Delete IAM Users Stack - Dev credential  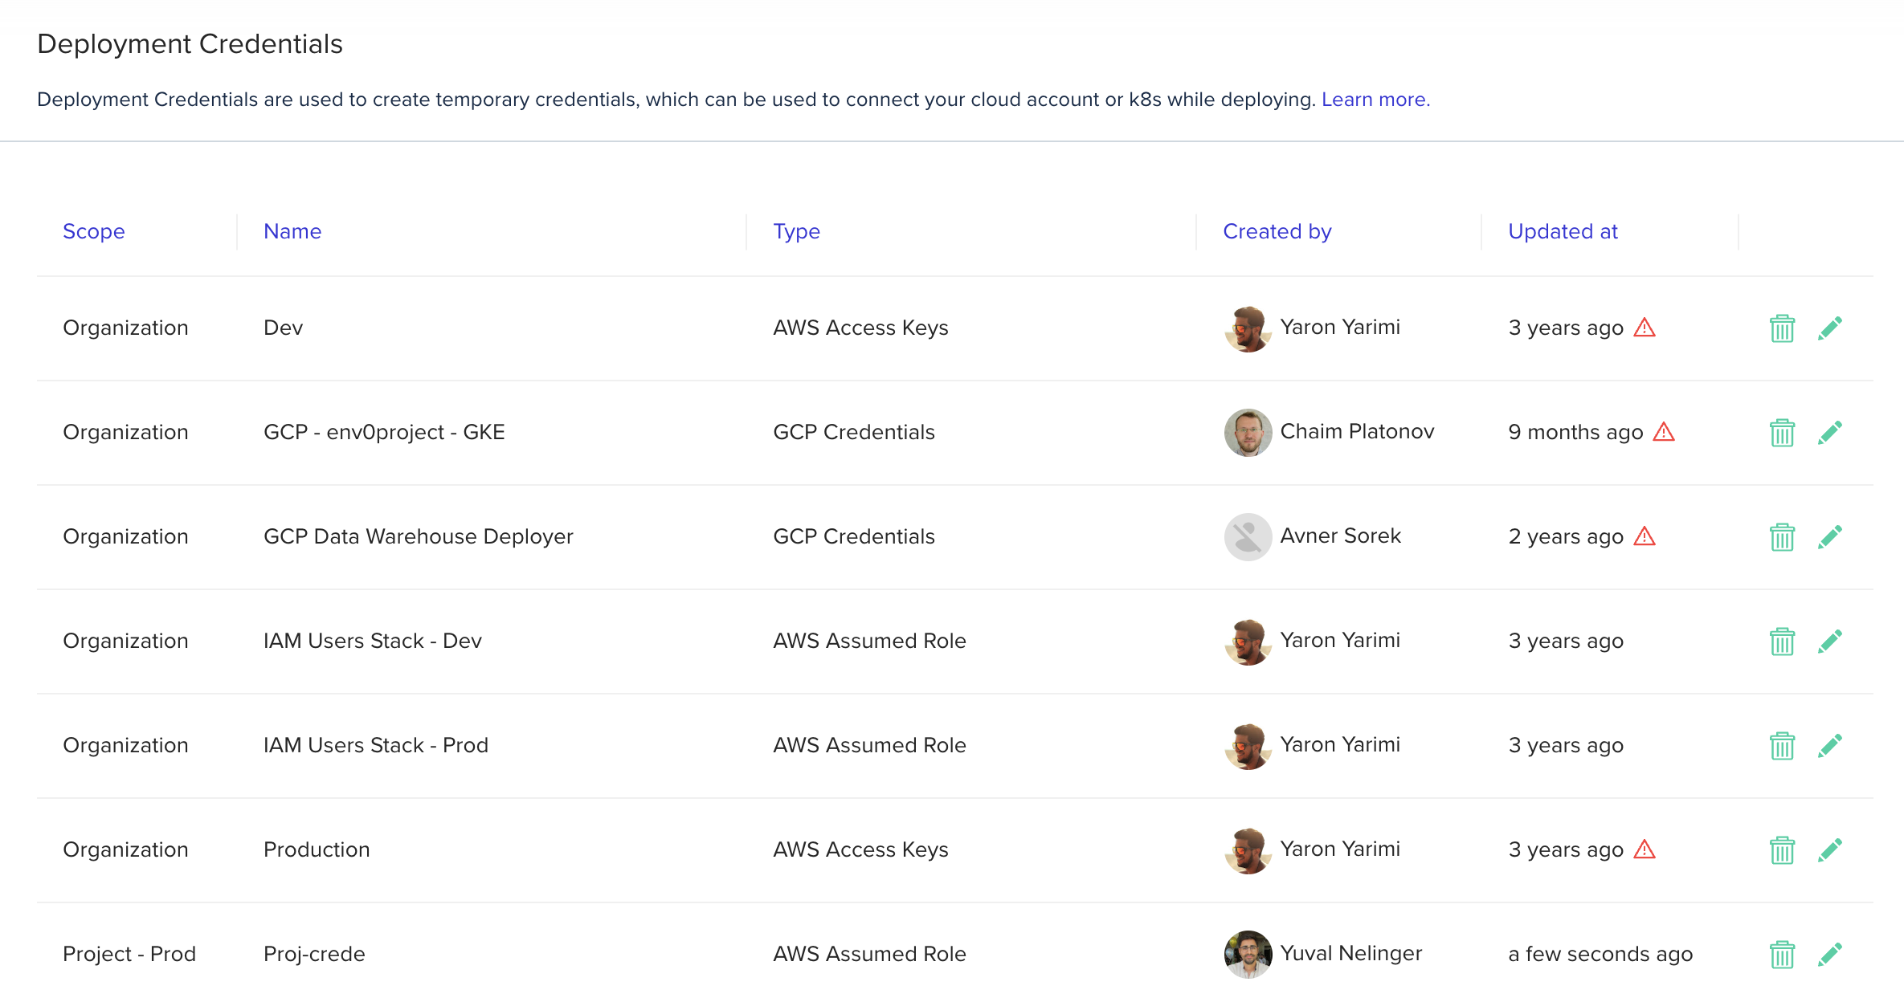coord(1781,642)
